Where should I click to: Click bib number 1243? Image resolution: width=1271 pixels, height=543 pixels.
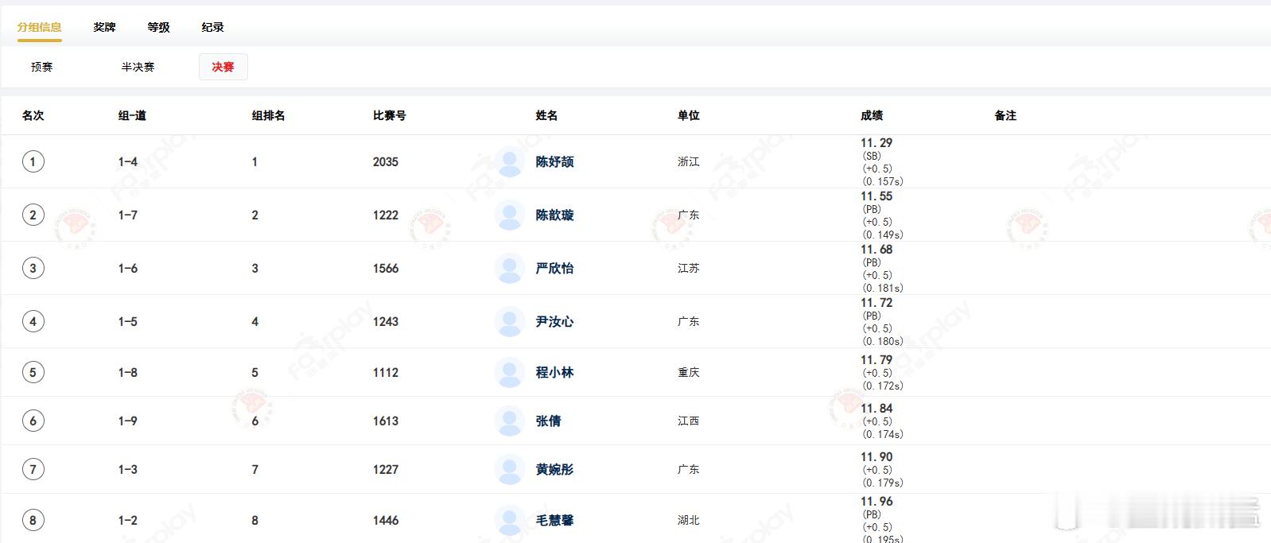point(386,321)
